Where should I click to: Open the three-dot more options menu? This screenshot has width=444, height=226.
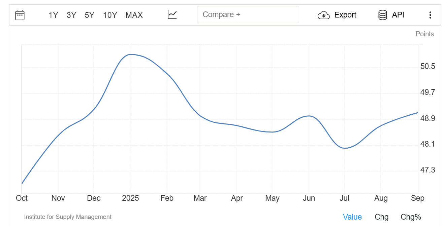430,15
